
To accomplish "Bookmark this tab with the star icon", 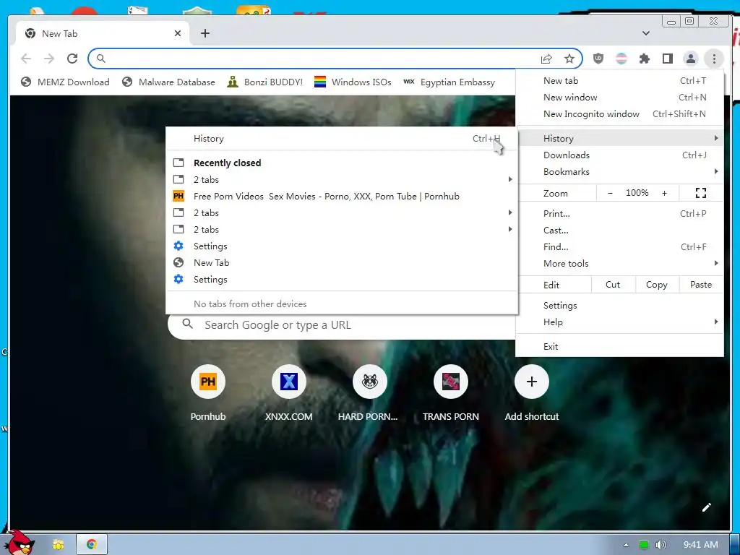I will click(569, 59).
